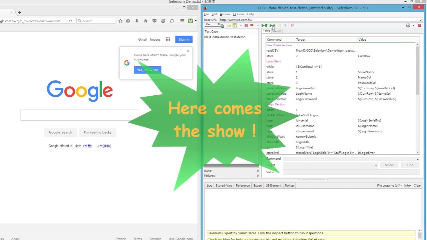Click the Google Sign in button
The image size is (427, 240).
[x=184, y=39]
